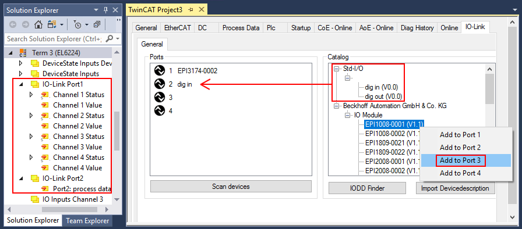The width and height of the screenshot is (522, 229).
Task: Click the Search Solution Explorer field
Action: pyautogui.click(x=55, y=39)
